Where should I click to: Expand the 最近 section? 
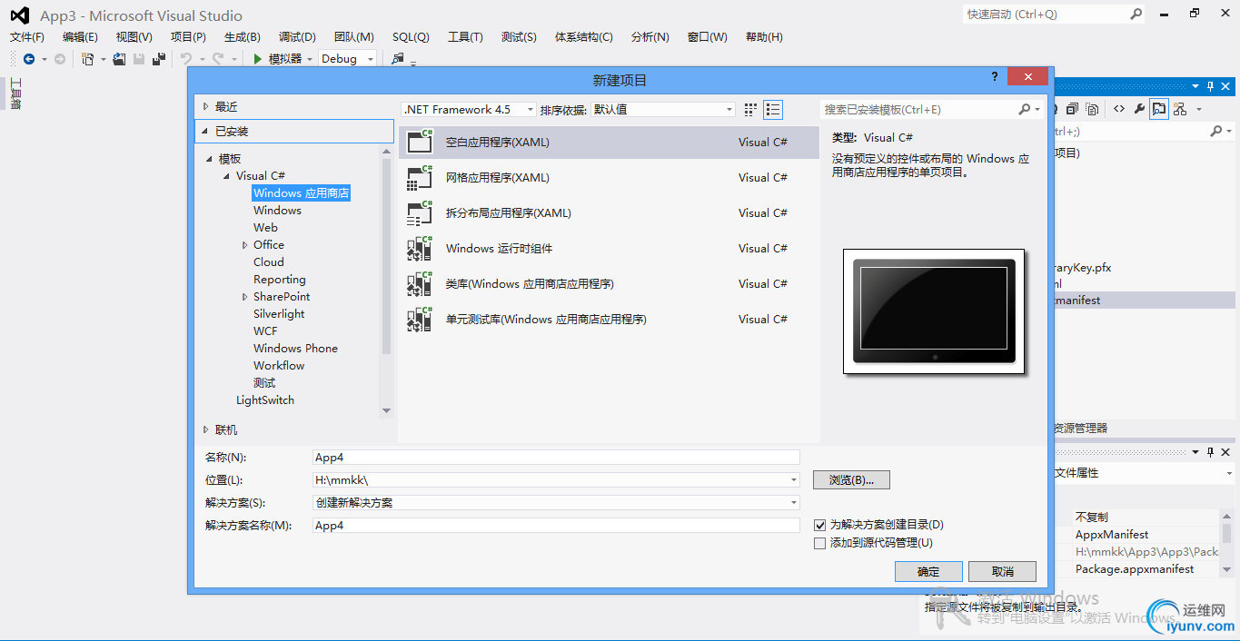[206, 106]
